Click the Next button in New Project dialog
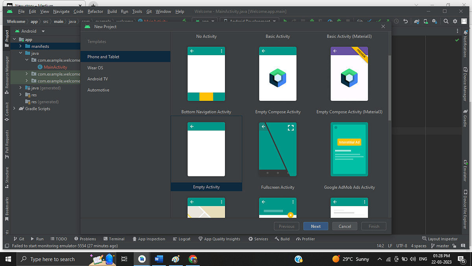 (x=315, y=226)
